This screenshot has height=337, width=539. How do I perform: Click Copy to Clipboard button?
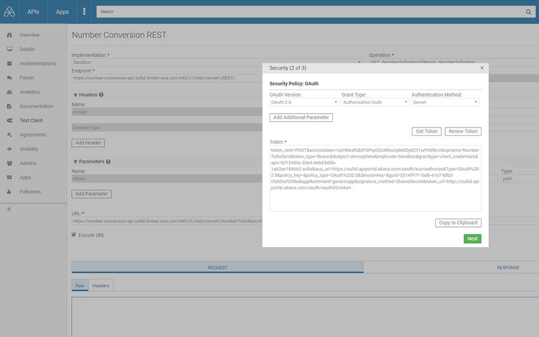pos(458,223)
